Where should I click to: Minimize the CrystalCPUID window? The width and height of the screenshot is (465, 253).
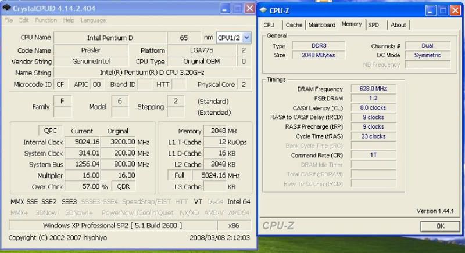(225, 8)
